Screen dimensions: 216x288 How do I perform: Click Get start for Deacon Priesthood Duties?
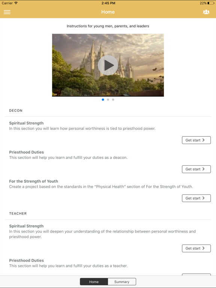coord(196,169)
